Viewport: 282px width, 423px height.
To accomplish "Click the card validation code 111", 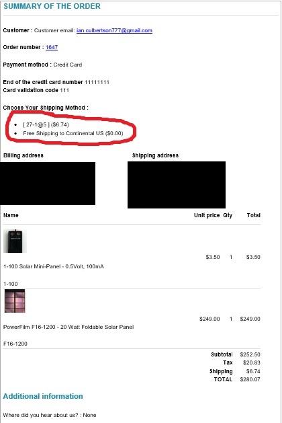I will (64, 90).
